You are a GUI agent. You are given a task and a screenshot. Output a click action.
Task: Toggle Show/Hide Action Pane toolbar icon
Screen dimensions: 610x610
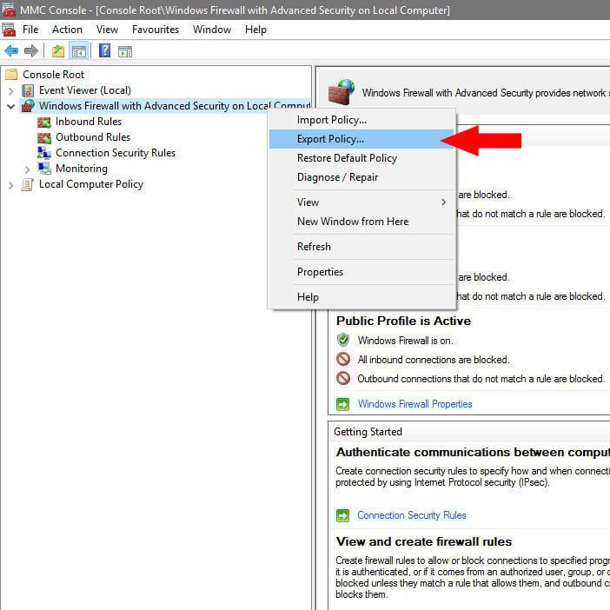[125, 51]
